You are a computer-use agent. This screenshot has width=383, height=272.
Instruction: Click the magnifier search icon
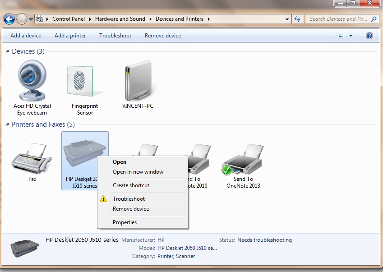[374, 19]
